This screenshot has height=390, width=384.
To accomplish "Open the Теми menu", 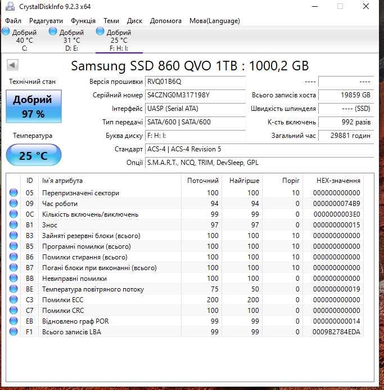I will 111,21.
